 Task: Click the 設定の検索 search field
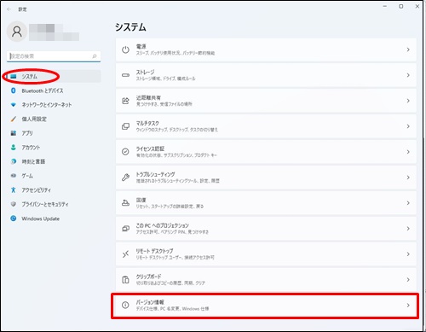click(x=54, y=56)
